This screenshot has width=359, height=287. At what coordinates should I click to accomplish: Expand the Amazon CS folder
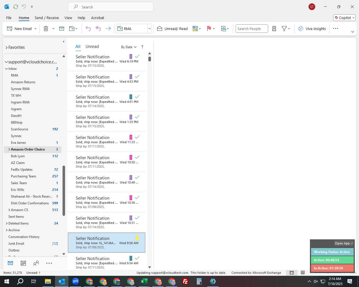click(x=9, y=210)
